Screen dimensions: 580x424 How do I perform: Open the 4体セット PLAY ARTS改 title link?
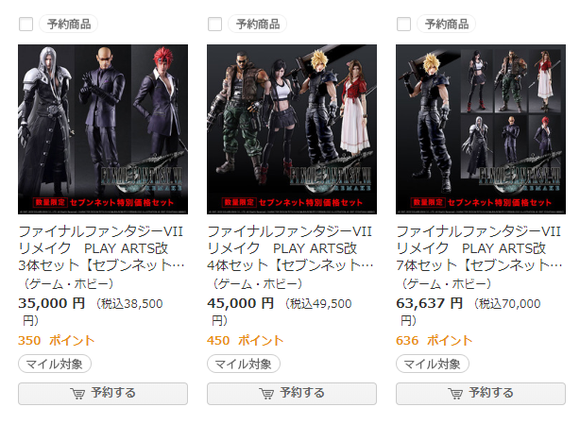point(290,248)
